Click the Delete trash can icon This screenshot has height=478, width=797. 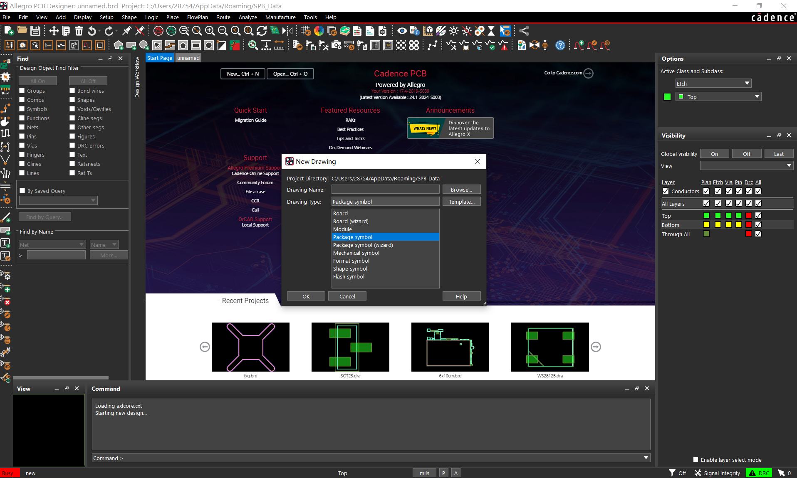(x=79, y=31)
